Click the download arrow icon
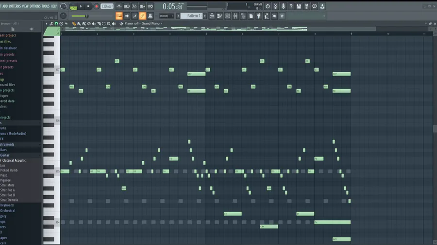 click(322, 6)
